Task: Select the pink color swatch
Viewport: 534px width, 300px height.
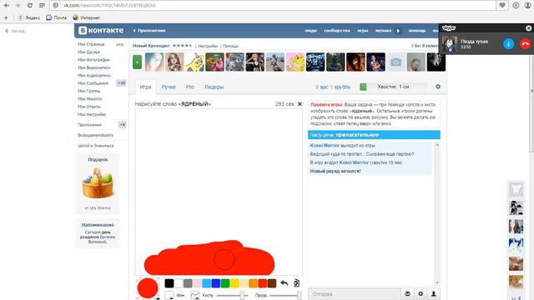Action: pyautogui.click(x=197, y=283)
